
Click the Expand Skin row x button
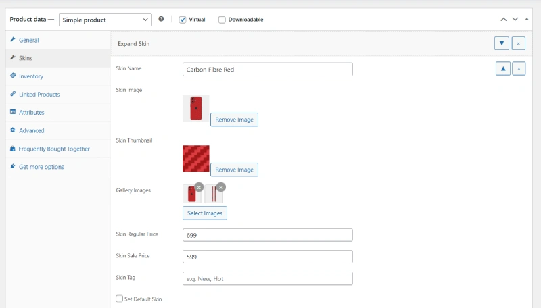(x=518, y=43)
